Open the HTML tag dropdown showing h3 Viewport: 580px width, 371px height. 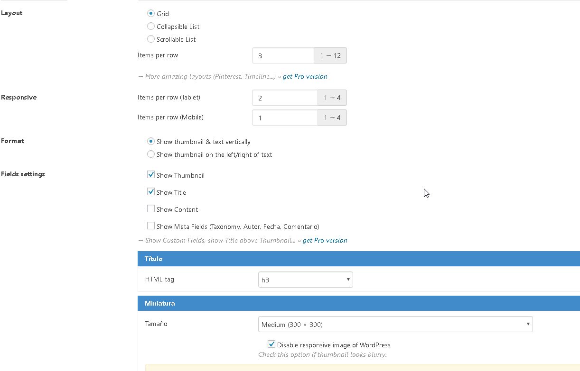click(x=305, y=280)
